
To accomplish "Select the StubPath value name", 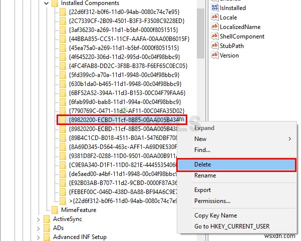I will pyautogui.click(x=232, y=46).
